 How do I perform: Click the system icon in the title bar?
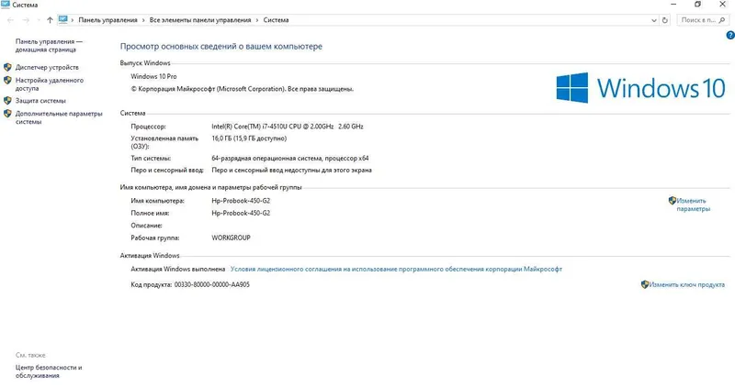coord(6,5)
